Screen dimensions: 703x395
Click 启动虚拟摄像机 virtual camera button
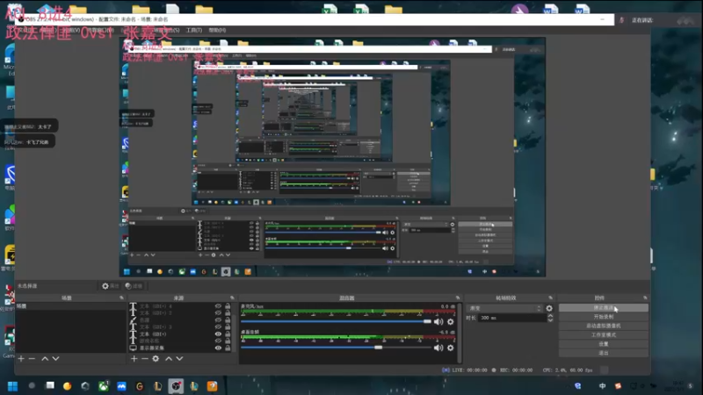coord(604,326)
